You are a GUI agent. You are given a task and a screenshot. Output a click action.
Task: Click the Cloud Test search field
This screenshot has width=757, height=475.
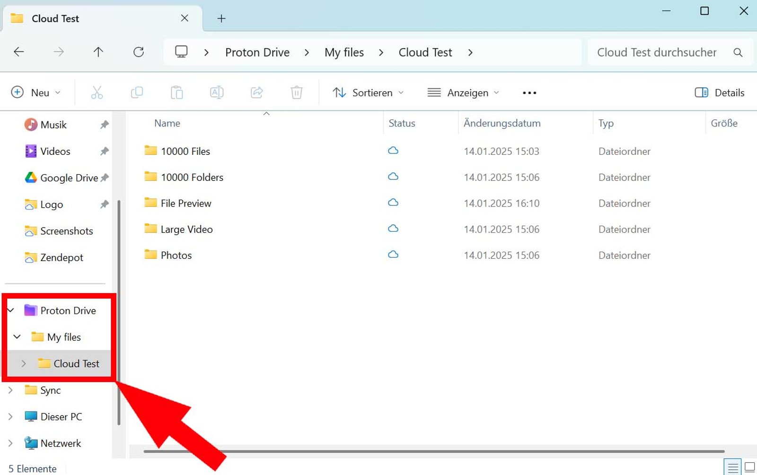657,52
